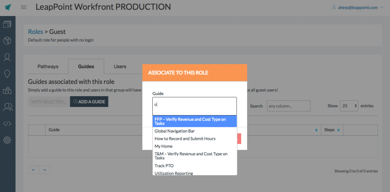Click the sort arrows left of Steps column
The image size is (390, 192).
[316, 130]
